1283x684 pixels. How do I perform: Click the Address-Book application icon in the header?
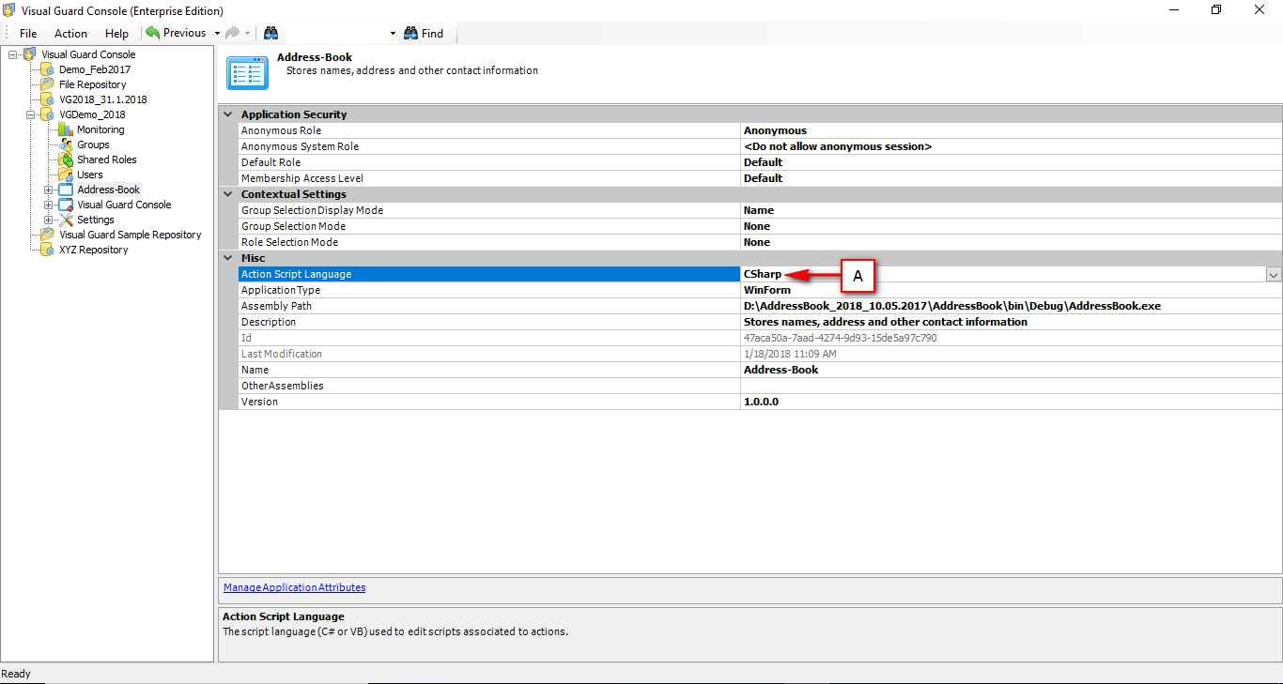click(x=246, y=72)
